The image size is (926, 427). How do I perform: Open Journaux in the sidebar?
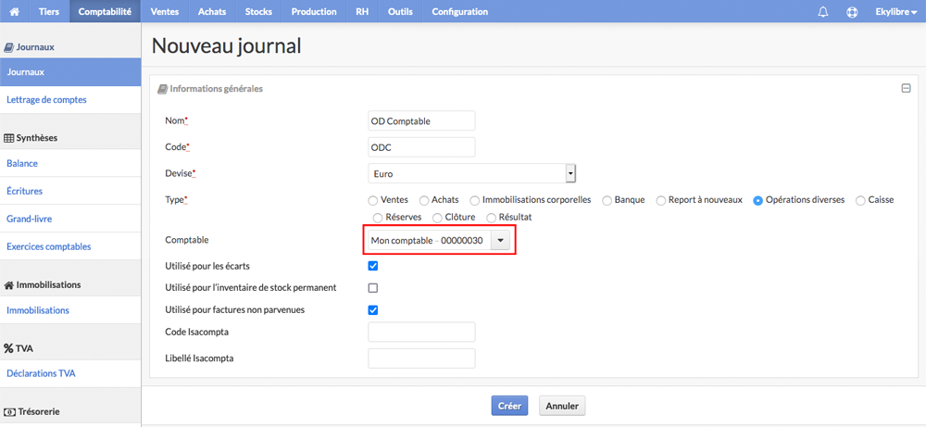(x=70, y=72)
